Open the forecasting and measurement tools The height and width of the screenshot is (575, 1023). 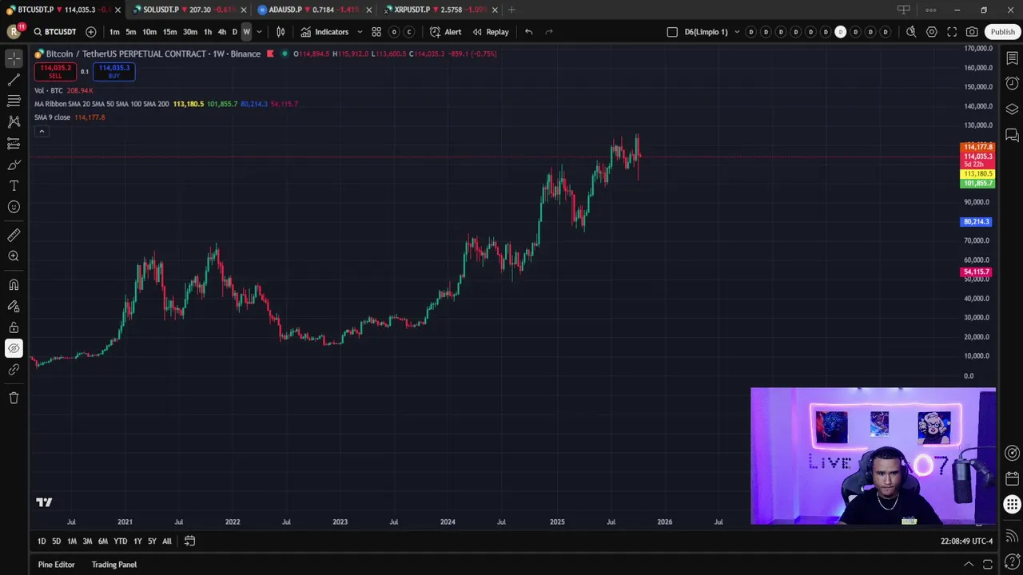(x=14, y=144)
